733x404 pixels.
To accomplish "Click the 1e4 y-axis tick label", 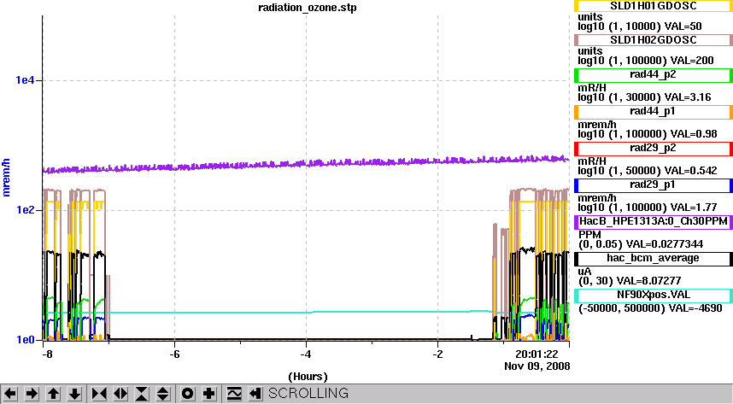I will [25, 80].
